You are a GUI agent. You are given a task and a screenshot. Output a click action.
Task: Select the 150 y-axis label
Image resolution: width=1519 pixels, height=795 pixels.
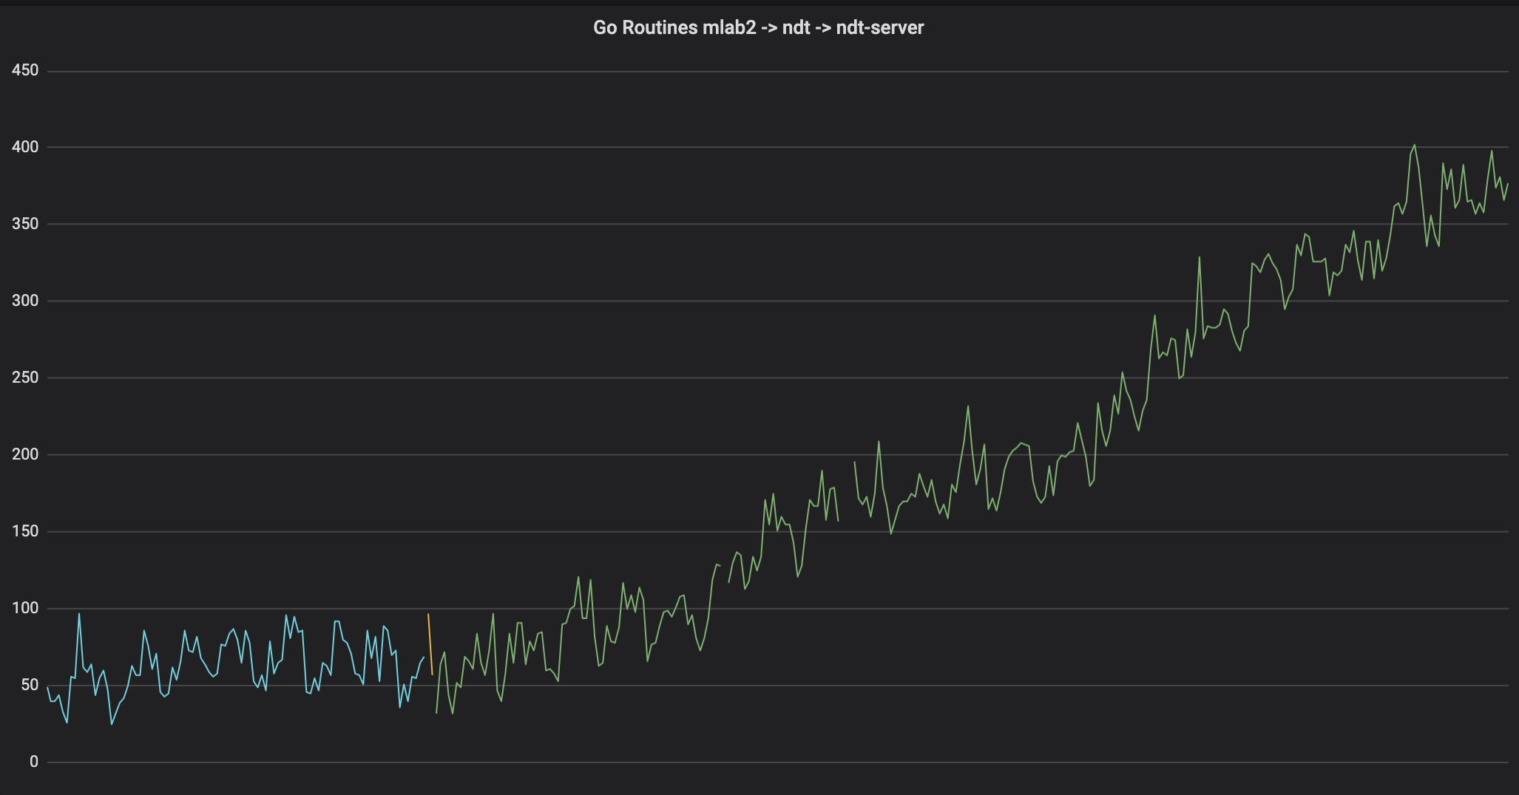tap(26, 530)
